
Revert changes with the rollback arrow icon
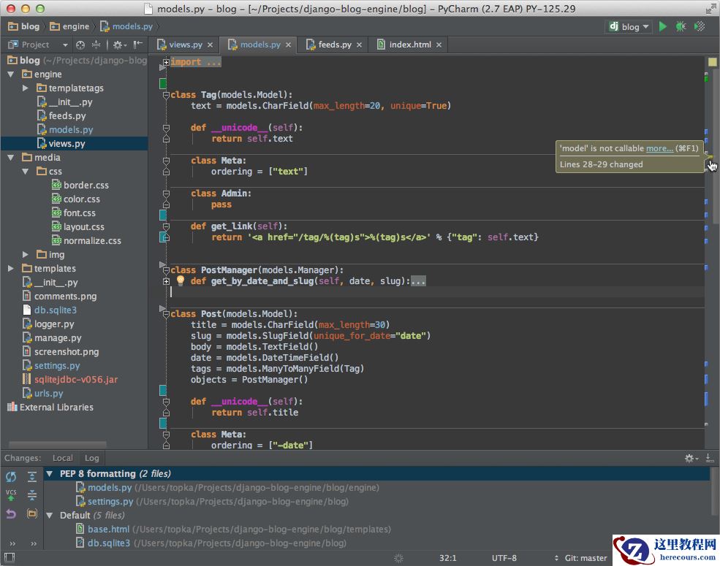pyautogui.click(x=11, y=513)
